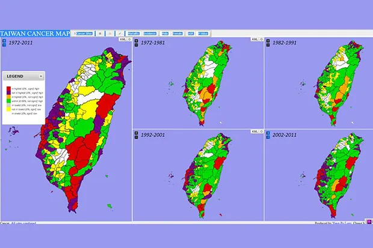Image resolution: width=373 pixels, height=248 pixels.
Task: Close the Legend panel
Action: (x=41, y=76)
